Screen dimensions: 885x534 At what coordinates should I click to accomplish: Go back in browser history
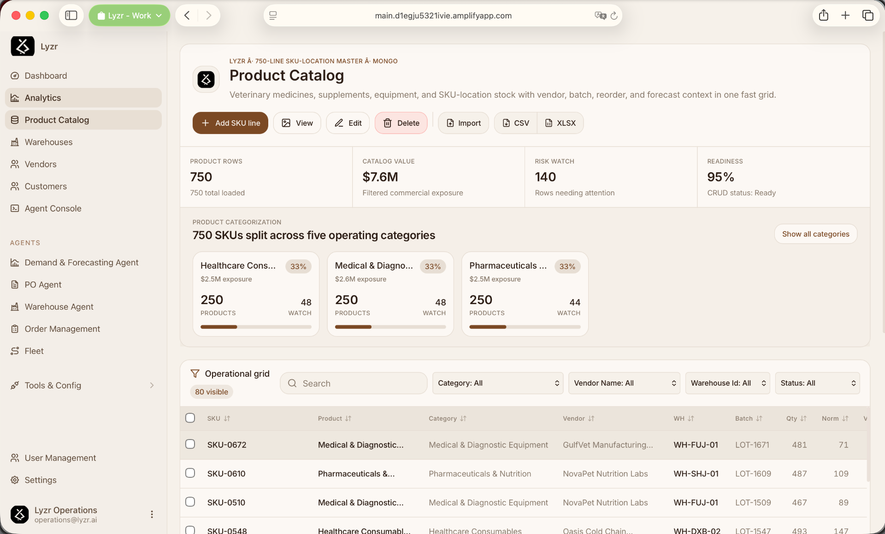[187, 16]
